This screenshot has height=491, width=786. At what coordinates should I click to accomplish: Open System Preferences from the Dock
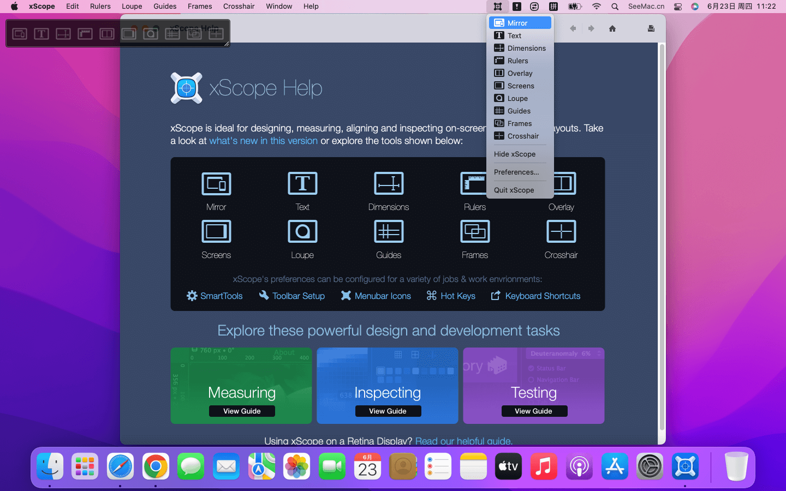(650, 466)
